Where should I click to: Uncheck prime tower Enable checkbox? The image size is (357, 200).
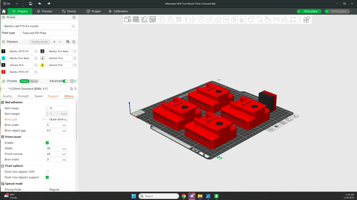(x=47, y=143)
